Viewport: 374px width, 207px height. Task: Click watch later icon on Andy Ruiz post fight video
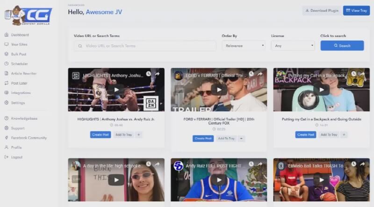tap(251, 164)
